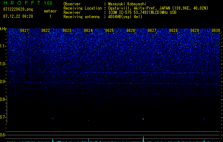Image resolution: width=223 pixels, height=142 pixels.
Task: Select receiver ICOM IC-575 53.7492 MHz text
Action: tap(142, 12)
